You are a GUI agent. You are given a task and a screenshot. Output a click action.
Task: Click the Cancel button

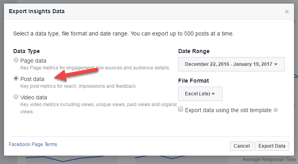(242, 146)
